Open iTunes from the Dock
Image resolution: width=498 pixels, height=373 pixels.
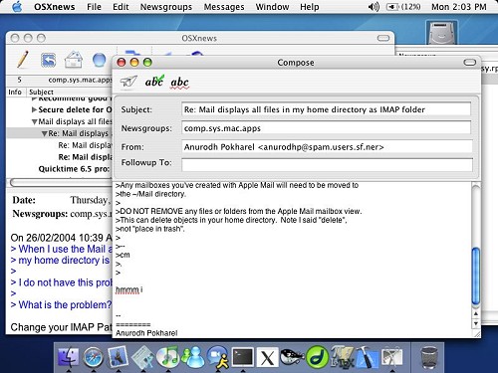click(167, 357)
